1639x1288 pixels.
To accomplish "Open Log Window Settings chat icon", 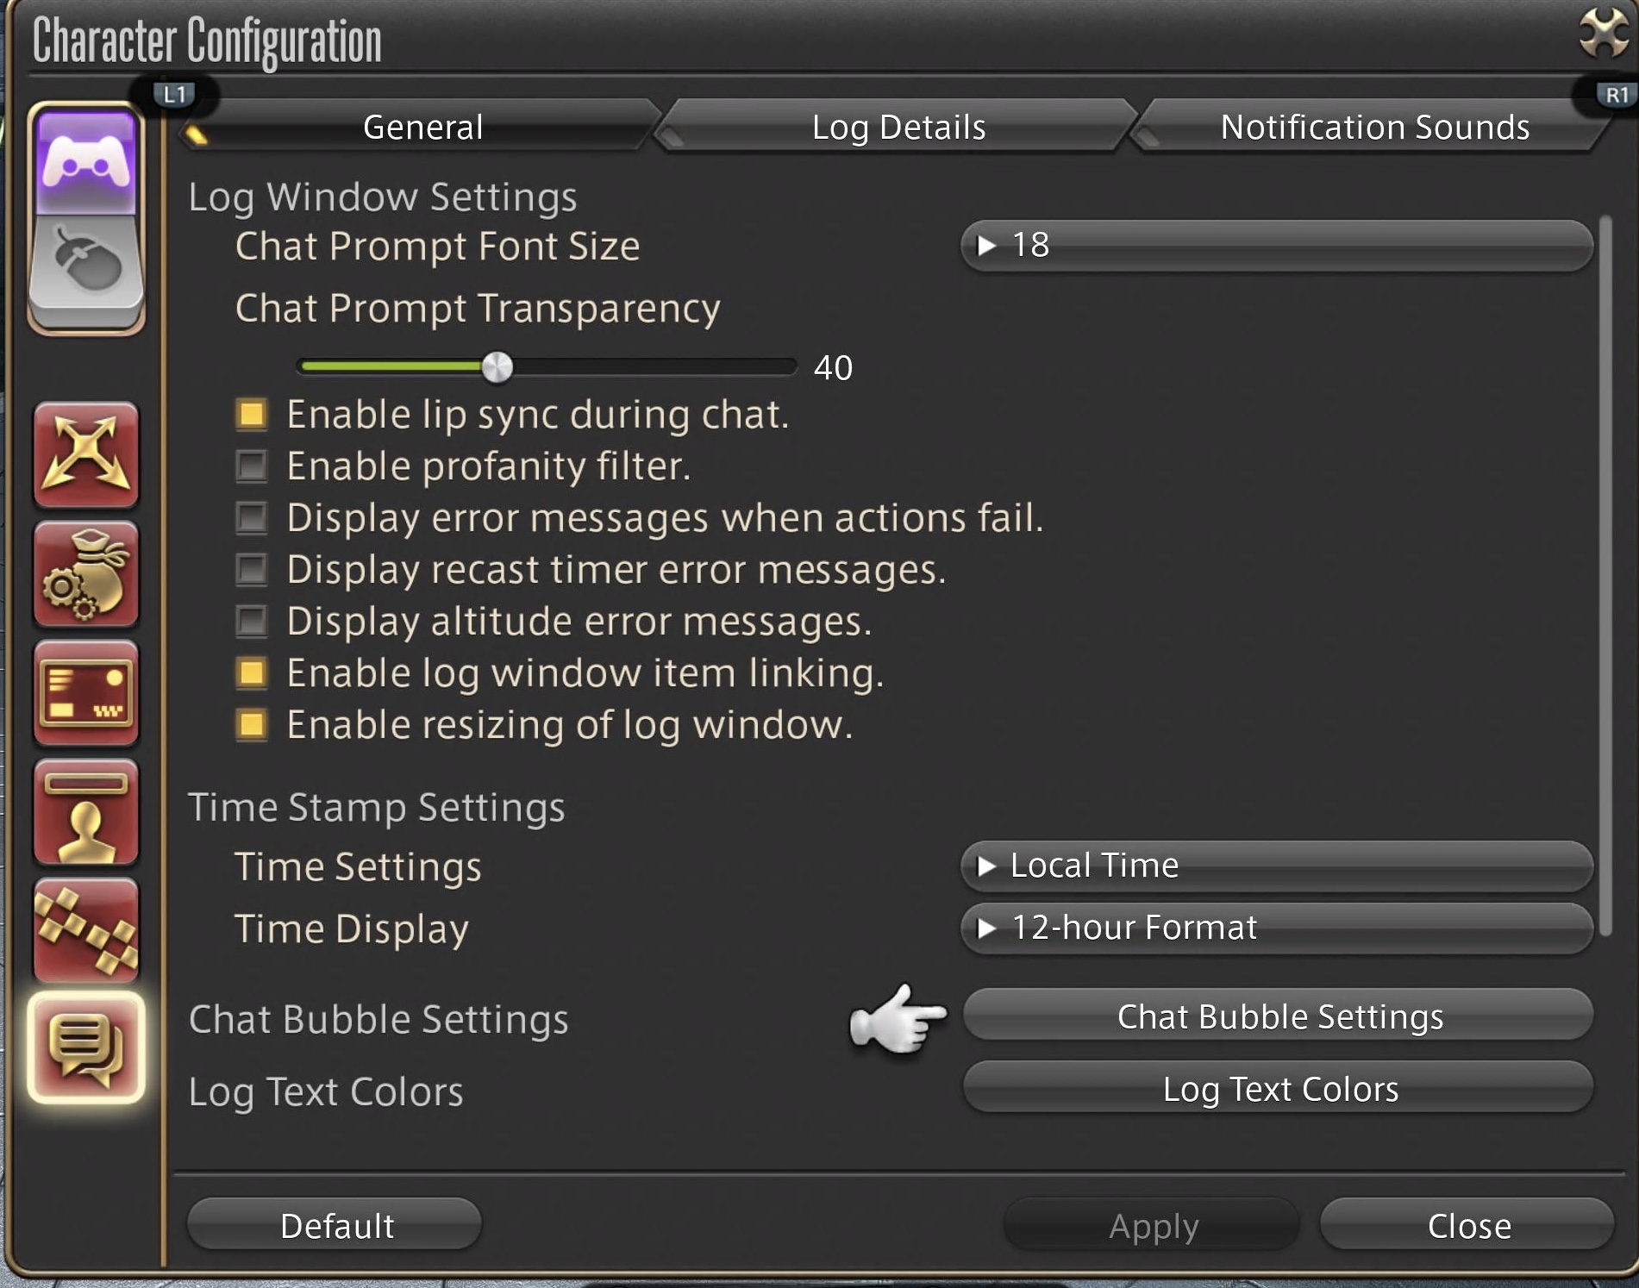I will coord(86,1047).
